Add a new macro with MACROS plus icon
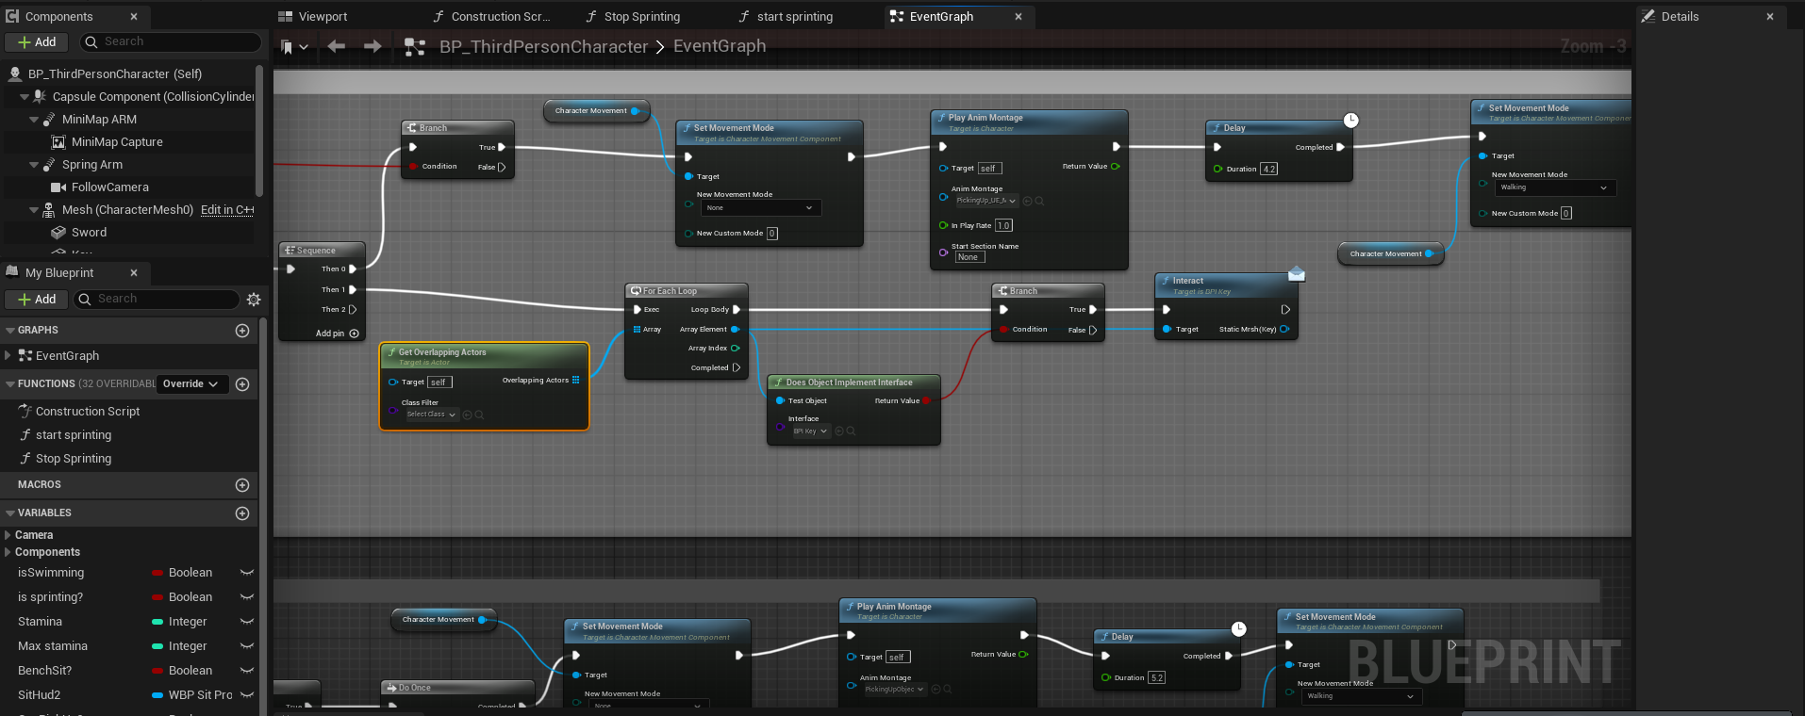The height and width of the screenshot is (716, 1805). pyautogui.click(x=242, y=485)
